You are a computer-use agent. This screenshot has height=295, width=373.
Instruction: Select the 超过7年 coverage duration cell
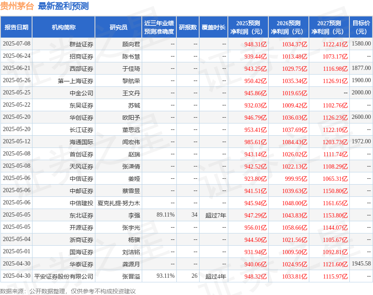pos(216,215)
